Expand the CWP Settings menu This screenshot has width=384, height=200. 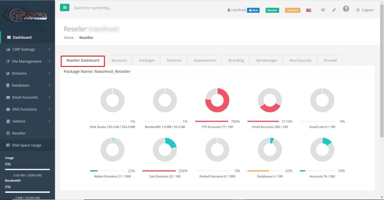[23, 49]
